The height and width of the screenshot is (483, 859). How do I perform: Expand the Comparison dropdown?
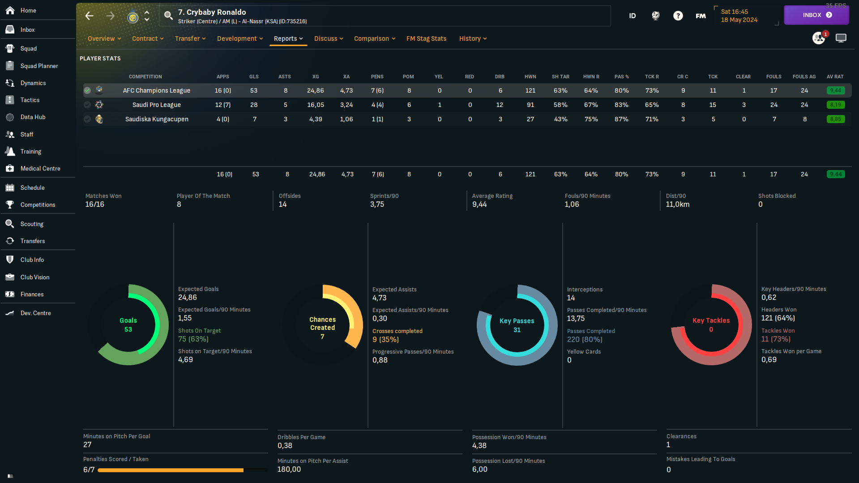point(375,38)
